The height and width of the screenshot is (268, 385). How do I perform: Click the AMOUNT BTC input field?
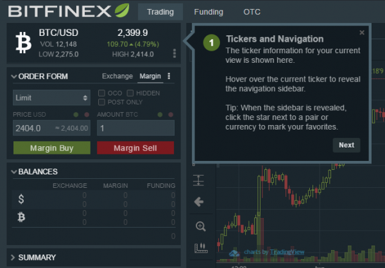[135, 128]
